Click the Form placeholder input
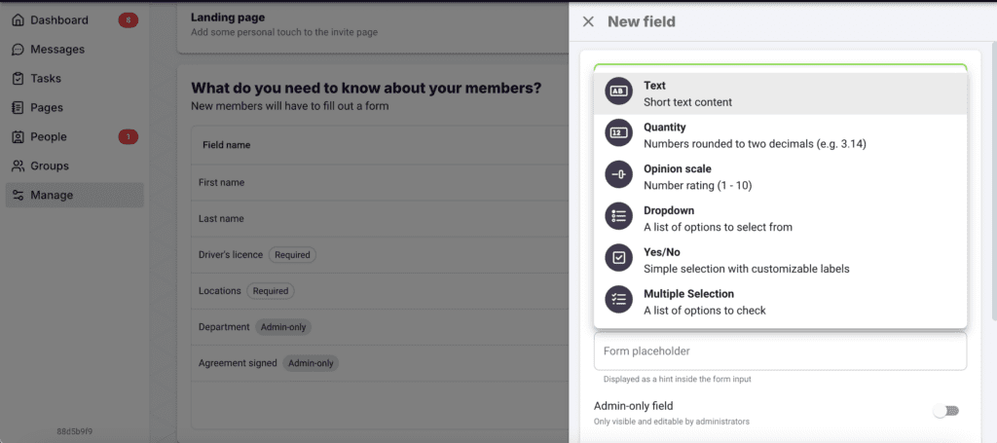Image resolution: width=997 pixels, height=443 pixels. tap(780, 351)
